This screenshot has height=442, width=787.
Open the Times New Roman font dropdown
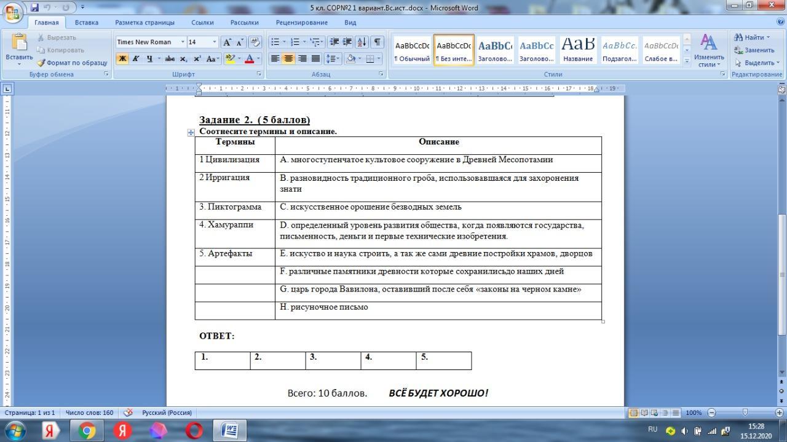(x=183, y=42)
